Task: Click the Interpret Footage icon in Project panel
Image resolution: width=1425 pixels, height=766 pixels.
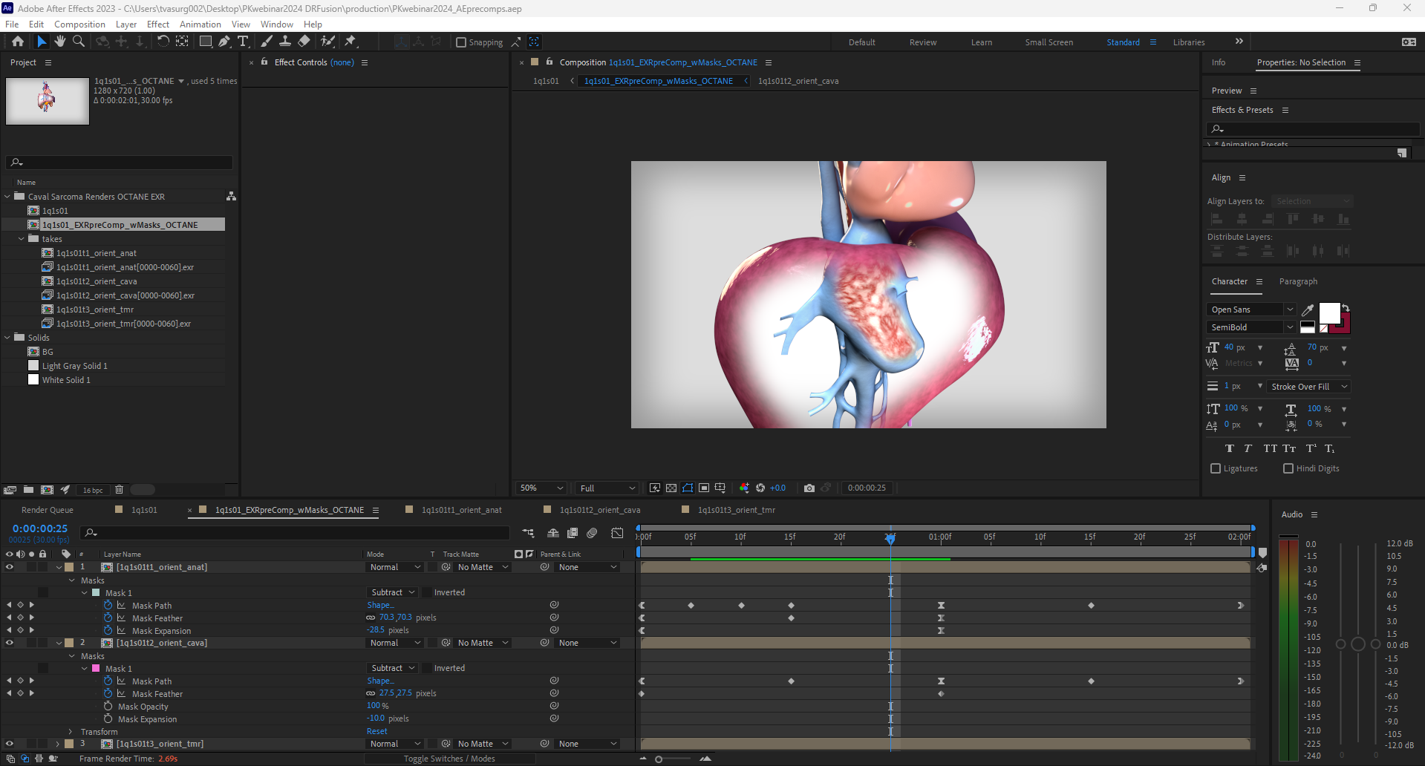Action: tap(10, 490)
